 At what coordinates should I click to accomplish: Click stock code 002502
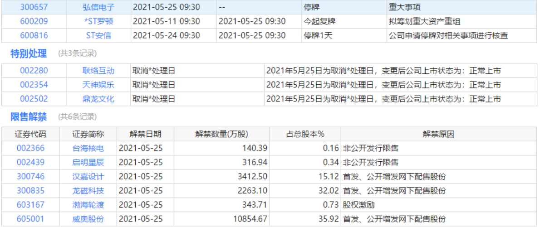pos(34,99)
